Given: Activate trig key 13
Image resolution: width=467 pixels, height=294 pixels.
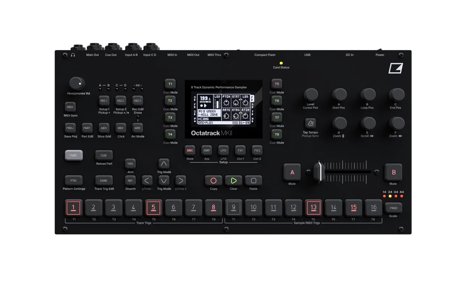Looking at the screenshot, I should click(x=313, y=208).
